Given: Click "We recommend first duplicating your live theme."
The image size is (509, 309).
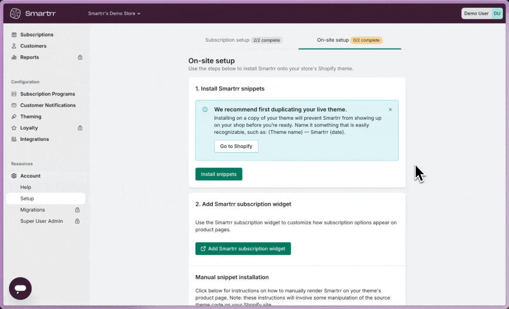Looking at the screenshot, I should (x=280, y=109).
